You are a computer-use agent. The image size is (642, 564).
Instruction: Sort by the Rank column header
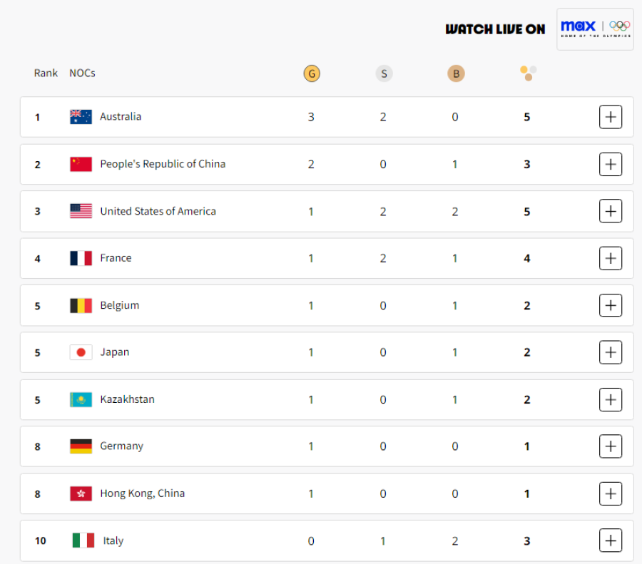coord(46,73)
